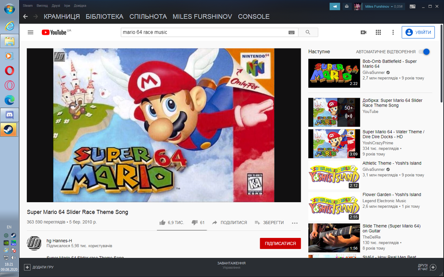Image resolution: width=444 pixels, height=277 pixels.
Task: Click the hg Hannes-H channel avatar
Action: (x=34, y=243)
